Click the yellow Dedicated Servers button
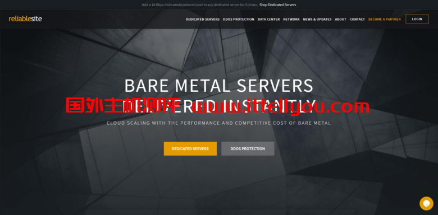Viewport: 438px width, 215px height. (190, 149)
